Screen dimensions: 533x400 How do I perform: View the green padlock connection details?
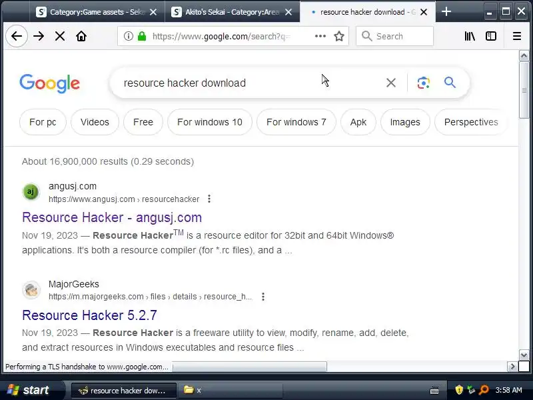[x=142, y=36]
